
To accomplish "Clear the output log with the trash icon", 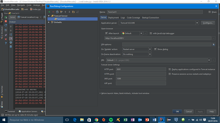I will (x=11, y=47).
